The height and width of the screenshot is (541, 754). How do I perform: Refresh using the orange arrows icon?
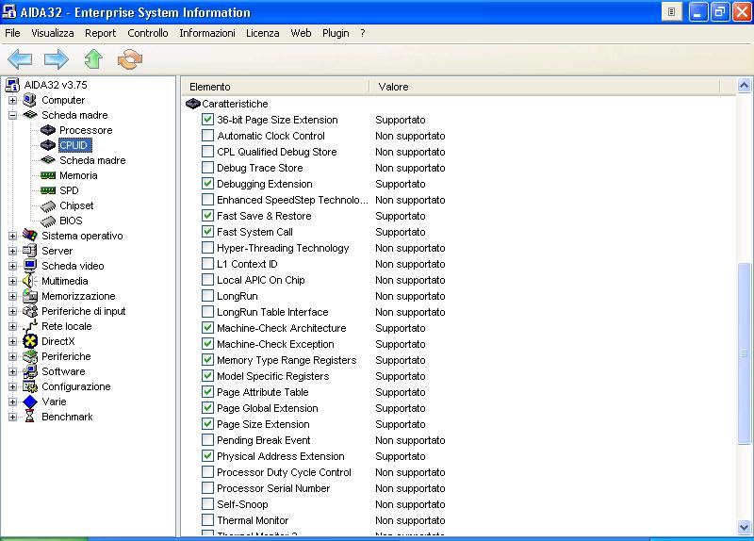pos(130,59)
